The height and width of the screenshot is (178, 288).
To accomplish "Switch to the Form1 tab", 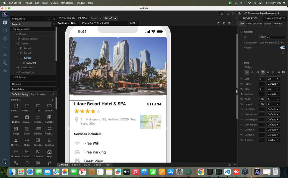I will click(x=94, y=18).
